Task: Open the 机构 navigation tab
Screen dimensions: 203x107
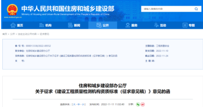Action: pyautogui.click(x=45, y=25)
